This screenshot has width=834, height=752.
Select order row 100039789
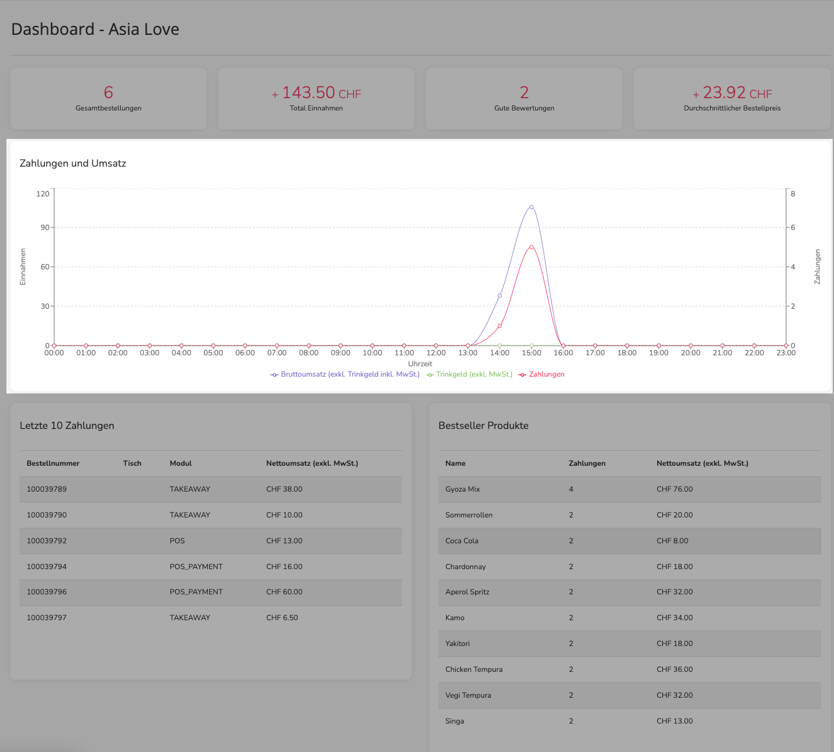coord(210,489)
